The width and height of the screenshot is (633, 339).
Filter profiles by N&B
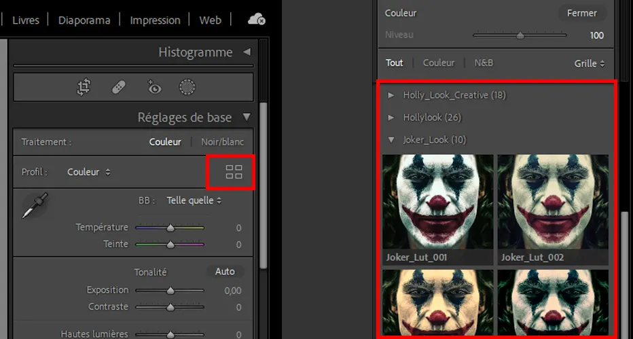tap(484, 63)
